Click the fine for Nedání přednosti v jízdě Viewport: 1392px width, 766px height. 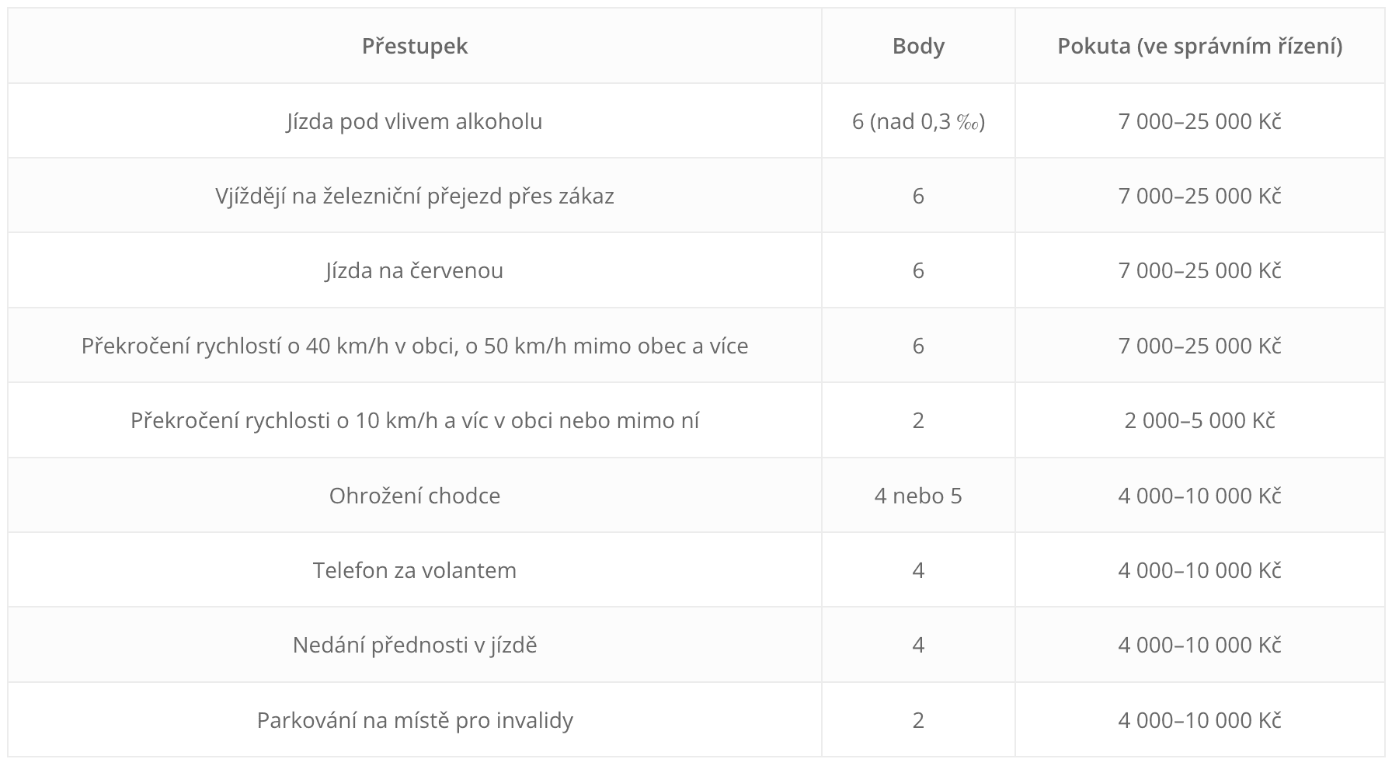coord(1199,645)
